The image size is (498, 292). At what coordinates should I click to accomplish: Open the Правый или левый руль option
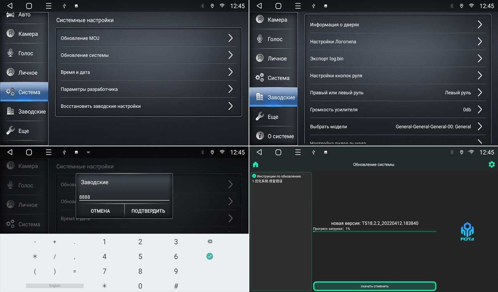pos(337,93)
